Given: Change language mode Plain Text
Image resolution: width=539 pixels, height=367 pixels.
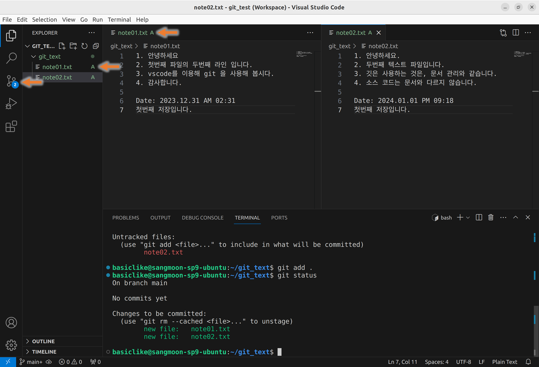Looking at the screenshot, I should [x=505, y=362].
